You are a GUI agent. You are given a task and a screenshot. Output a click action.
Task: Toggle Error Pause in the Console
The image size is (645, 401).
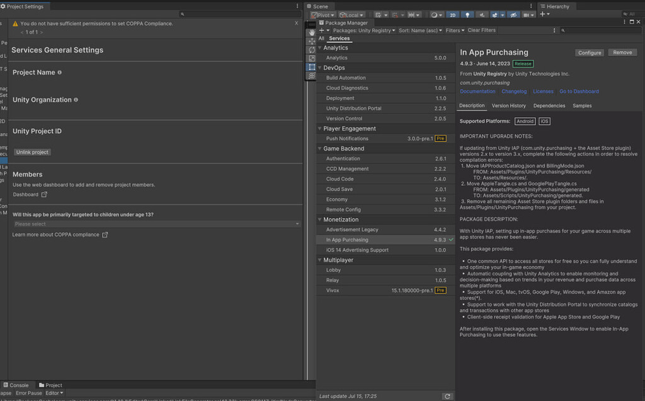click(x=30, y=393)
